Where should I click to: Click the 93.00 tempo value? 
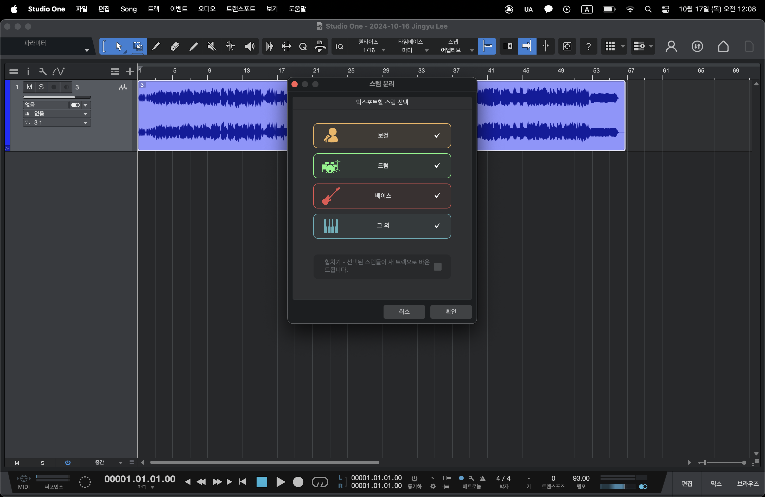[x=581, y=478]
